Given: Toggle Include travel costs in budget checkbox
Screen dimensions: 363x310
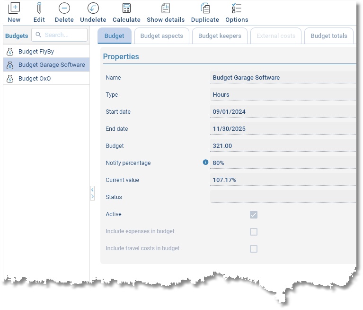Looking at the screenshot, I should (x=254, y=248).
